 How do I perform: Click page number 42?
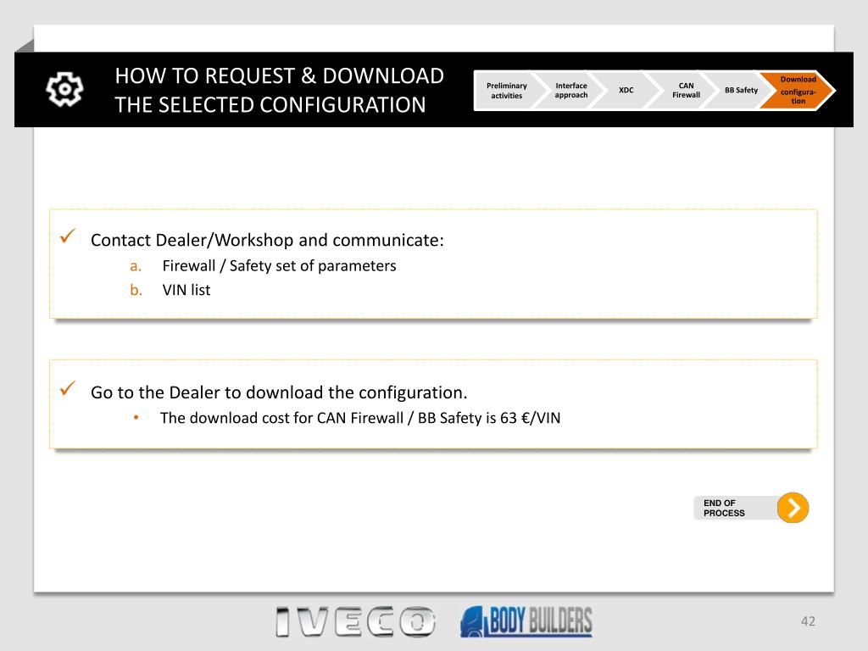pyautogui.click(x=808, y=621)
